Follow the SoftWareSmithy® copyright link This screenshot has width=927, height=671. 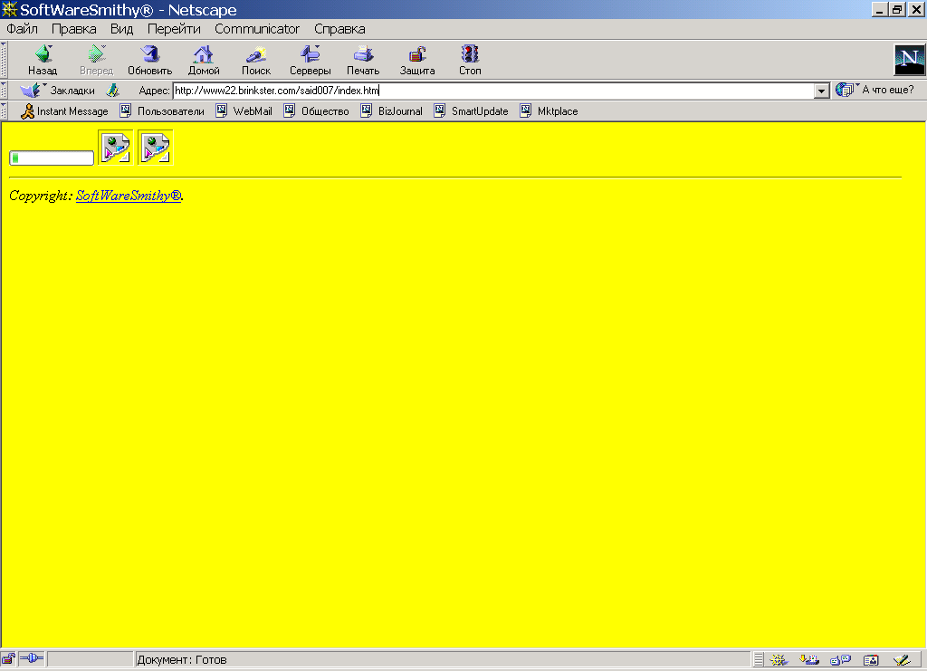(129, 196)
